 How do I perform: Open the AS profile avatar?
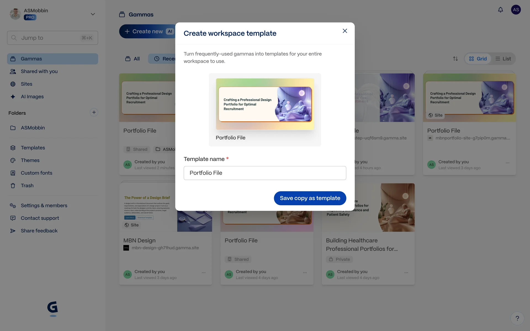tap(516, 10)
